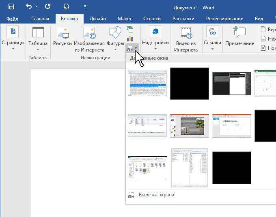Insert Видео из Интернета
276x217 pixels.
186,39
